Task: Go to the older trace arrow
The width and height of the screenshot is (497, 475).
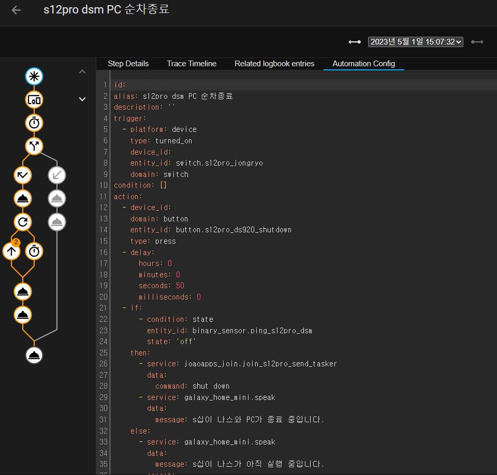Action: pos(355,42)
